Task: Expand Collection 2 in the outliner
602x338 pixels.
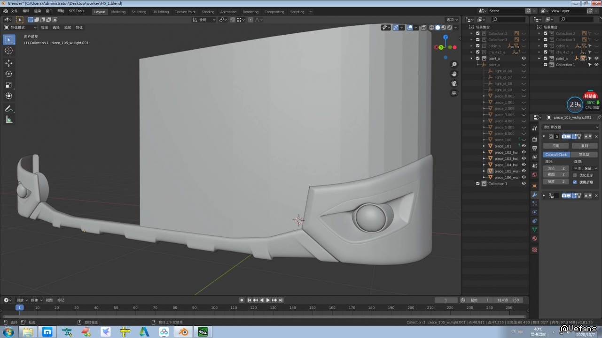Action: pos(472,34)
